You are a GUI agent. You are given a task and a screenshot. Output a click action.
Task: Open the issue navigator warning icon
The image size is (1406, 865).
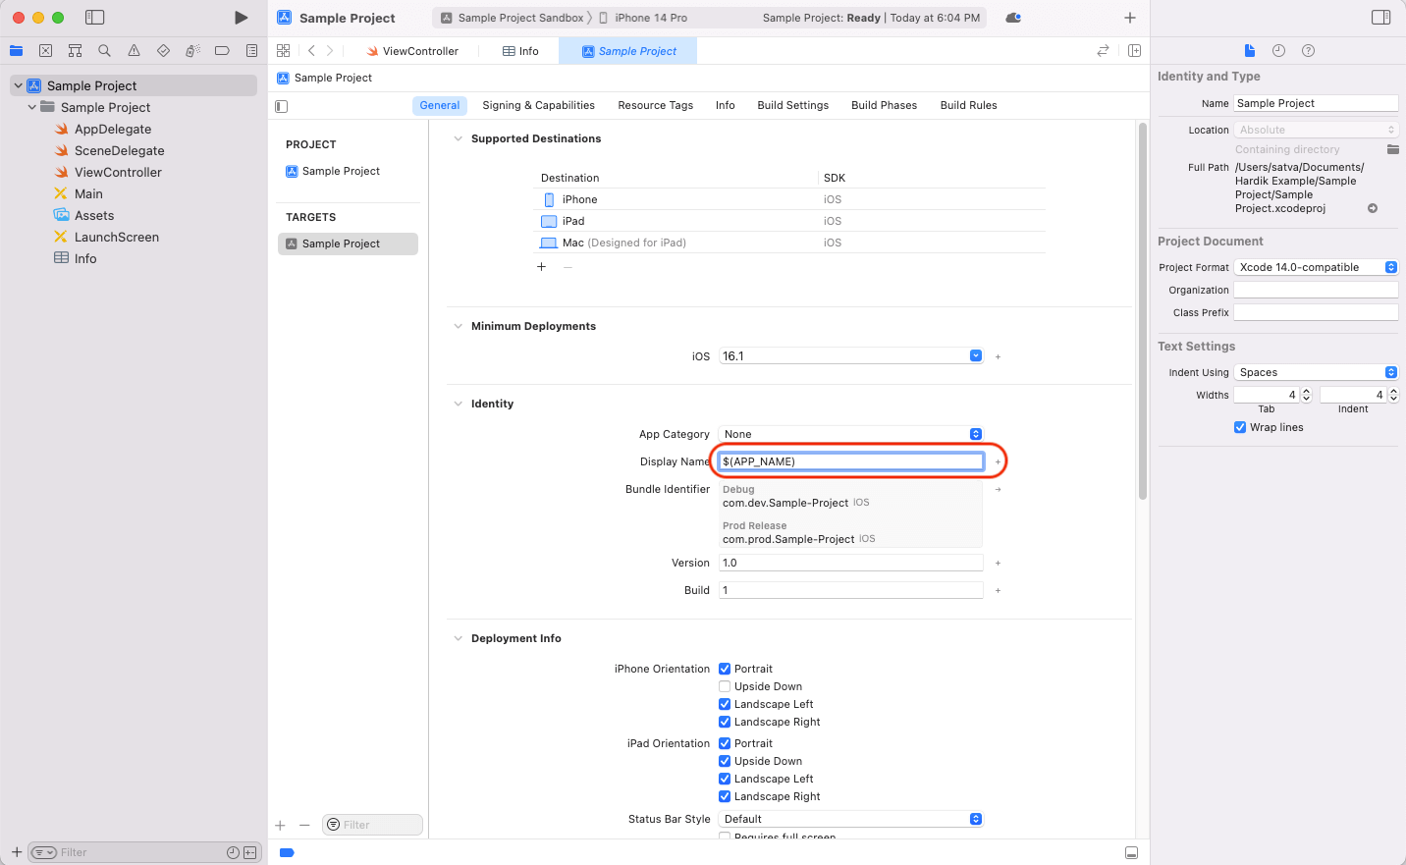(134, 51)
